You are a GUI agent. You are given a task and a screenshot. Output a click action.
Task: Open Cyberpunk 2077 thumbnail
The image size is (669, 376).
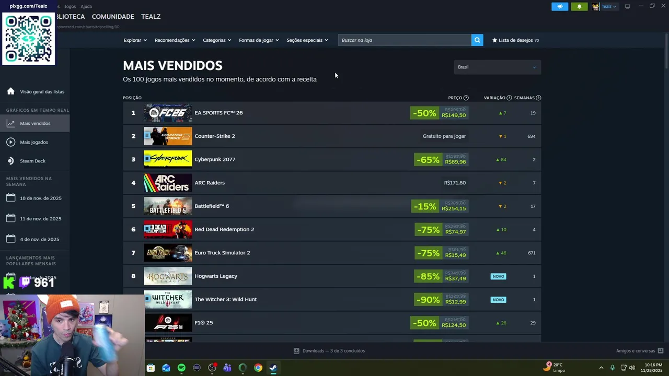[168, 159]
